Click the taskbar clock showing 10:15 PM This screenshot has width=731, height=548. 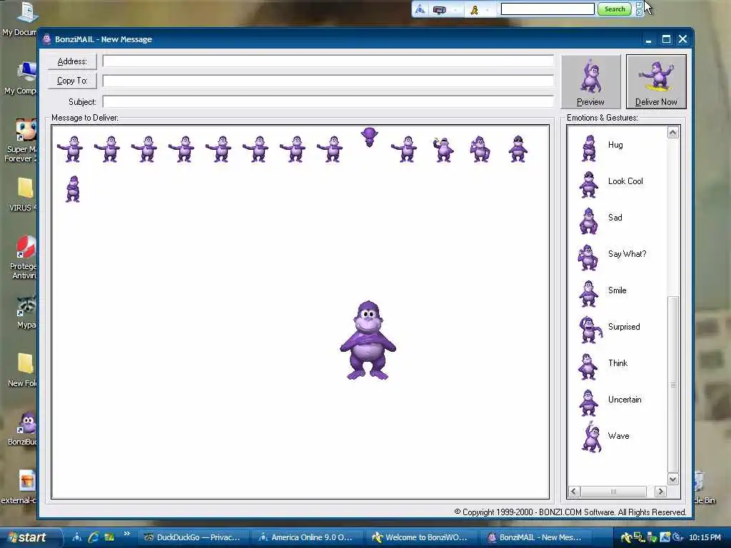pyautogui.click(x=705, y=537)
